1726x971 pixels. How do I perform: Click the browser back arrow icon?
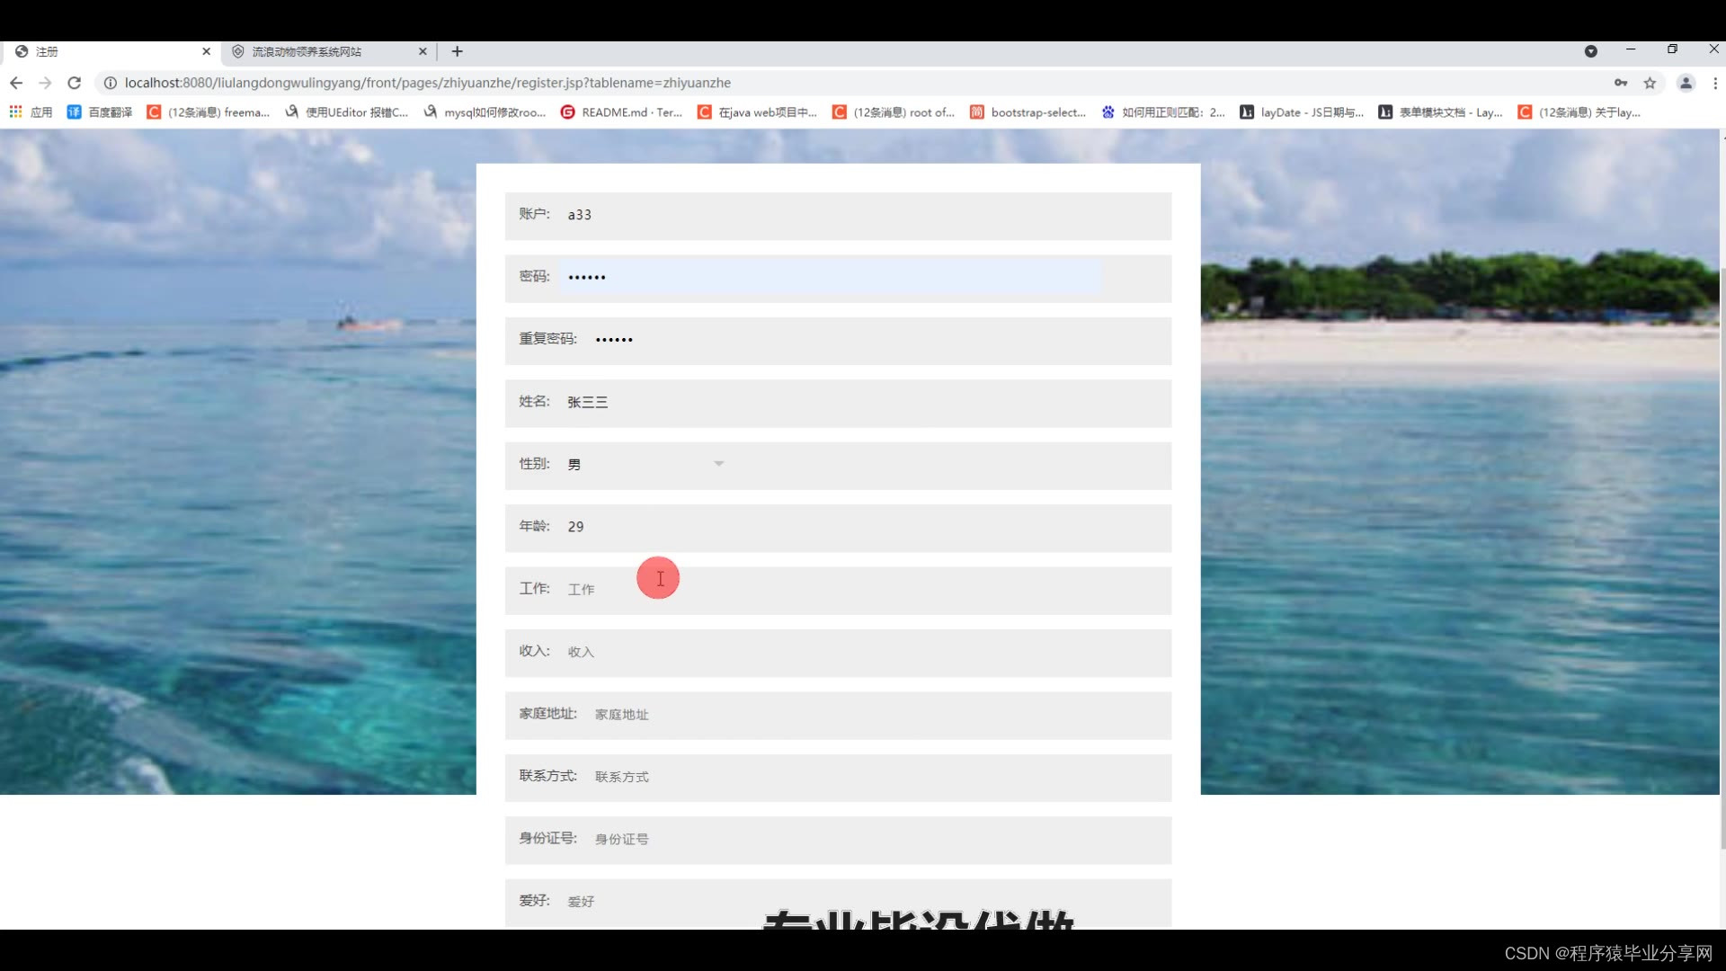point(16,83)
